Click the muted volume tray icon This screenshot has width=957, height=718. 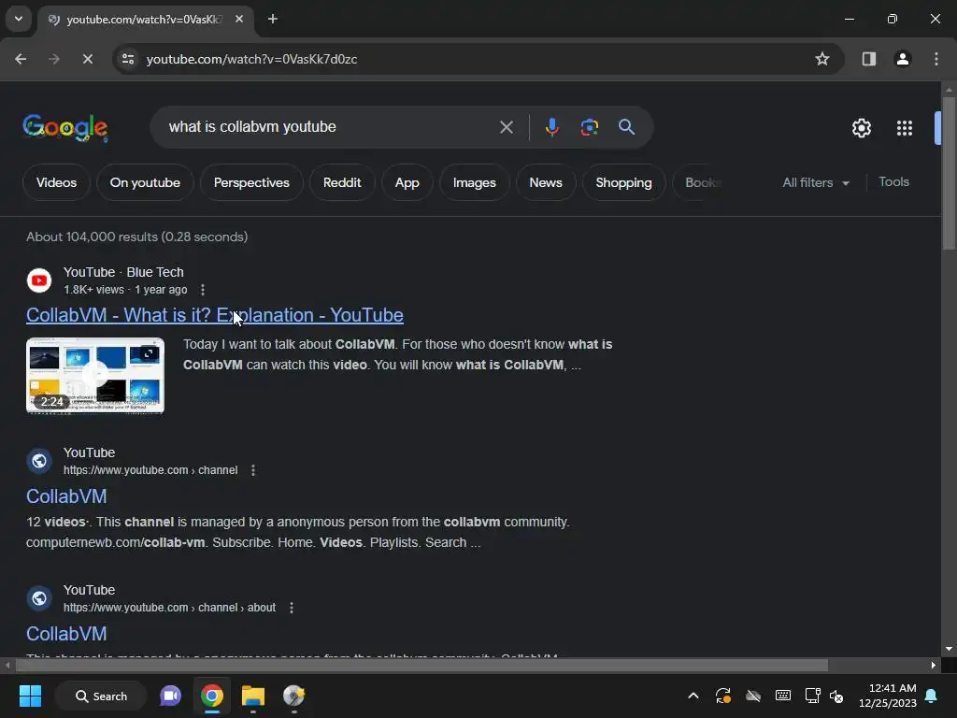836,696
